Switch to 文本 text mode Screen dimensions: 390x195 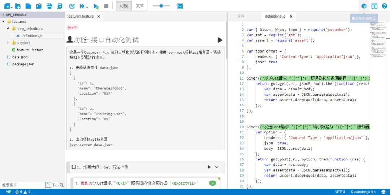(x=140, y=6)
